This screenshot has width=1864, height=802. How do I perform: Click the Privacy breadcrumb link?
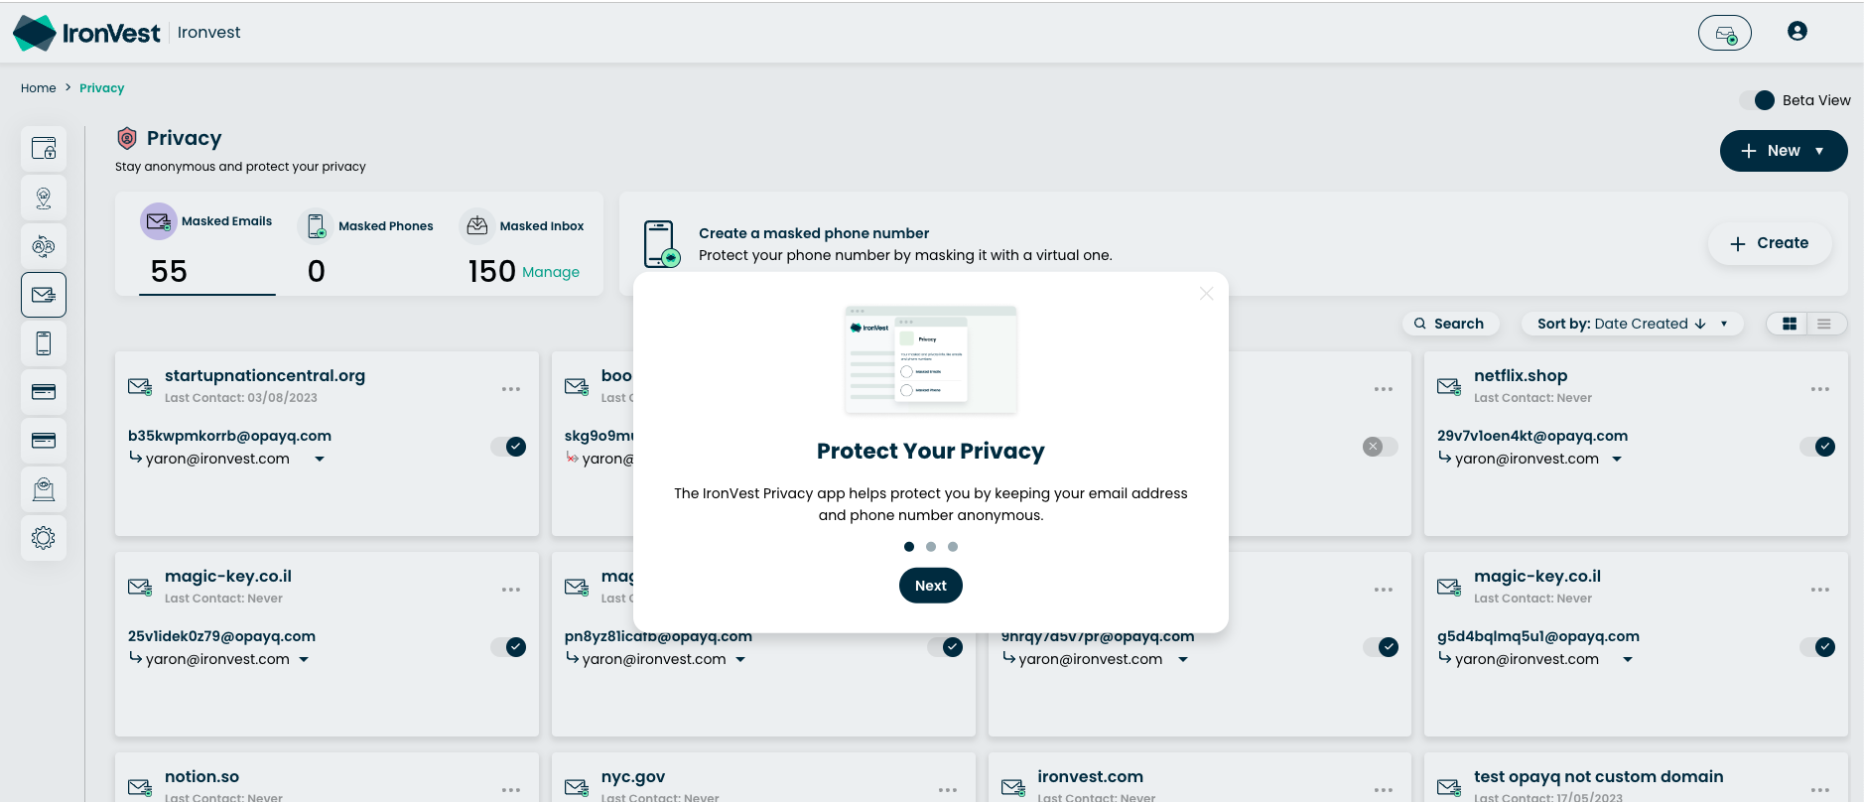tap(102, 88)
